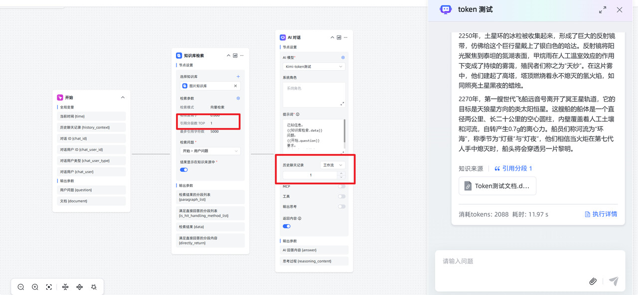Collapse all nodes in the canvas toolbar
The width and height of the screenshot is (638, 295).
point(65,287)
